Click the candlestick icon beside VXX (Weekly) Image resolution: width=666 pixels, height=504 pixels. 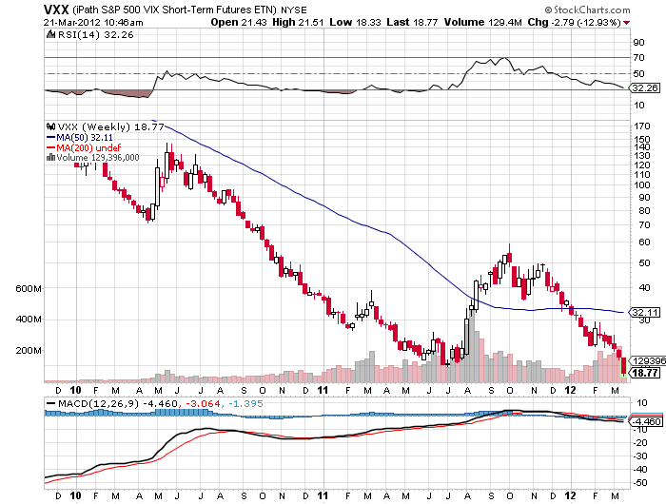point(50,126)
